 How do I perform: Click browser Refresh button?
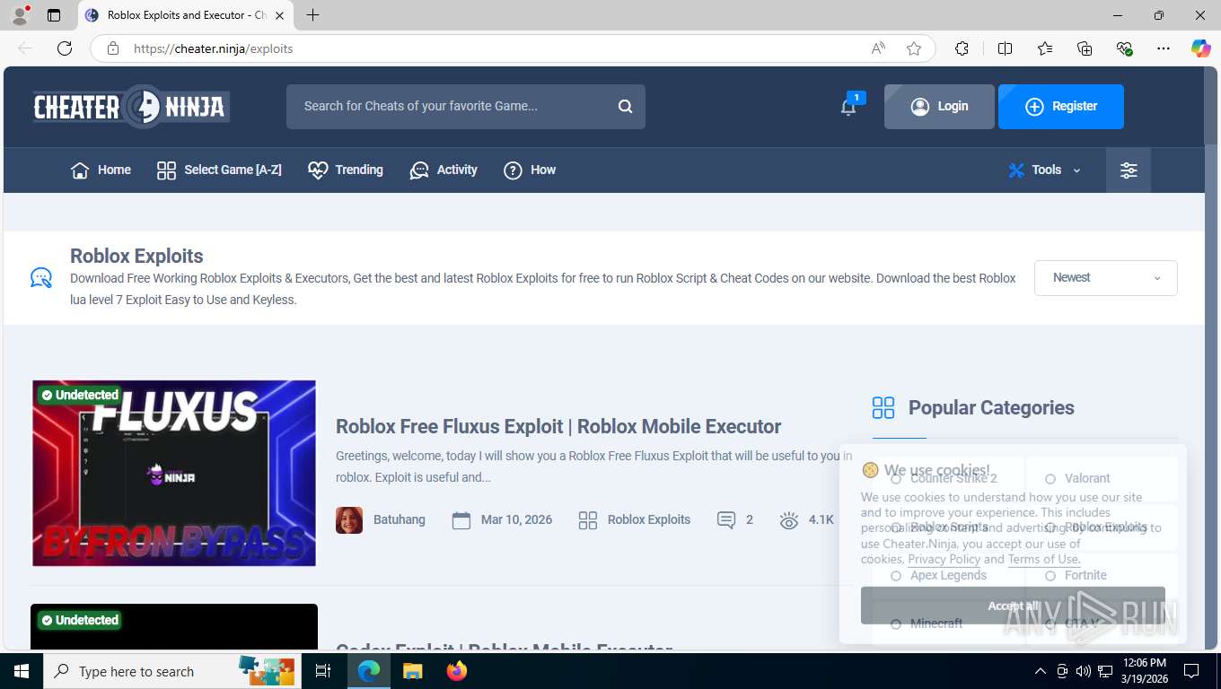(x=65, y=48)
